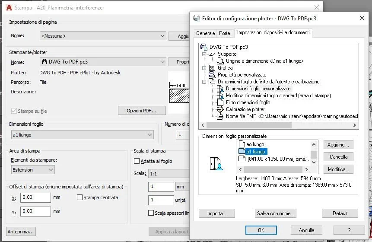Click down arrow of paper sizes list scrollbar
This screenshot has width=372, height=242.
coord(314,162)
